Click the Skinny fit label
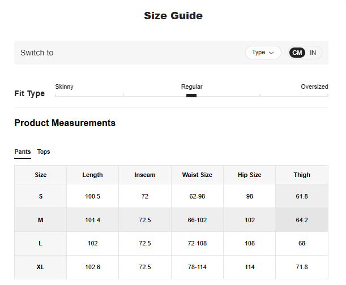This screenshot has height=285, width=346. (x=64, y=87)
